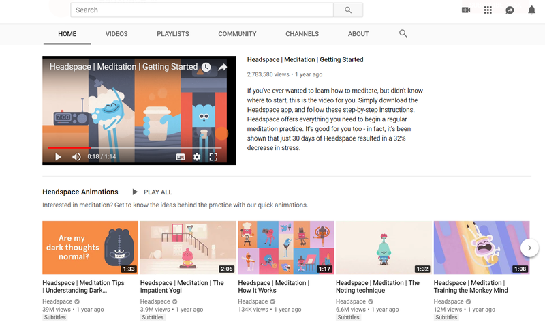
Task: Mute the featured video volume
Action: click(x=76, y=157)
